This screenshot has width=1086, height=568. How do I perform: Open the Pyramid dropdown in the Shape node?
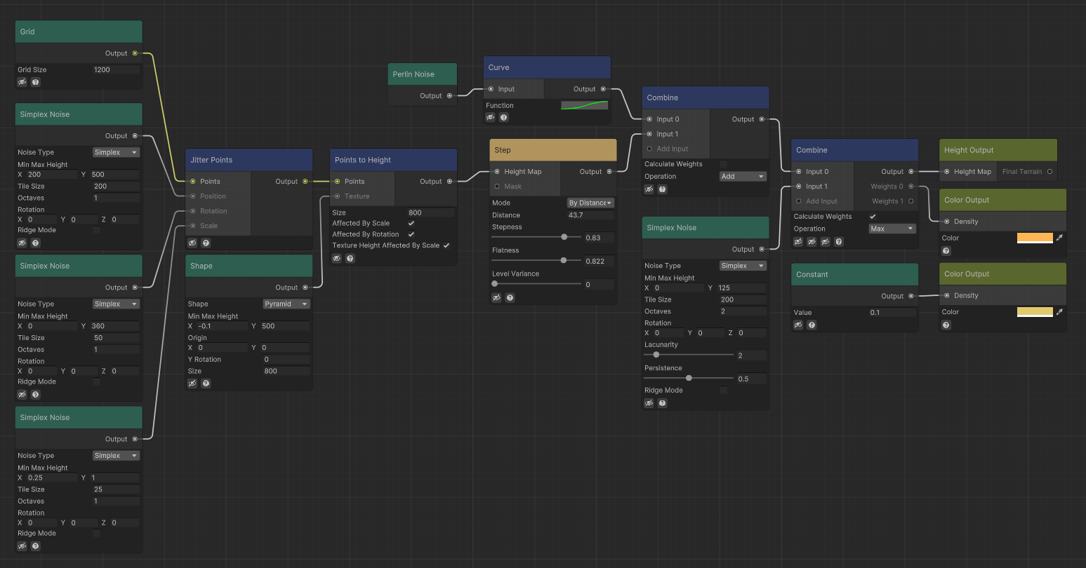point(286,304)
